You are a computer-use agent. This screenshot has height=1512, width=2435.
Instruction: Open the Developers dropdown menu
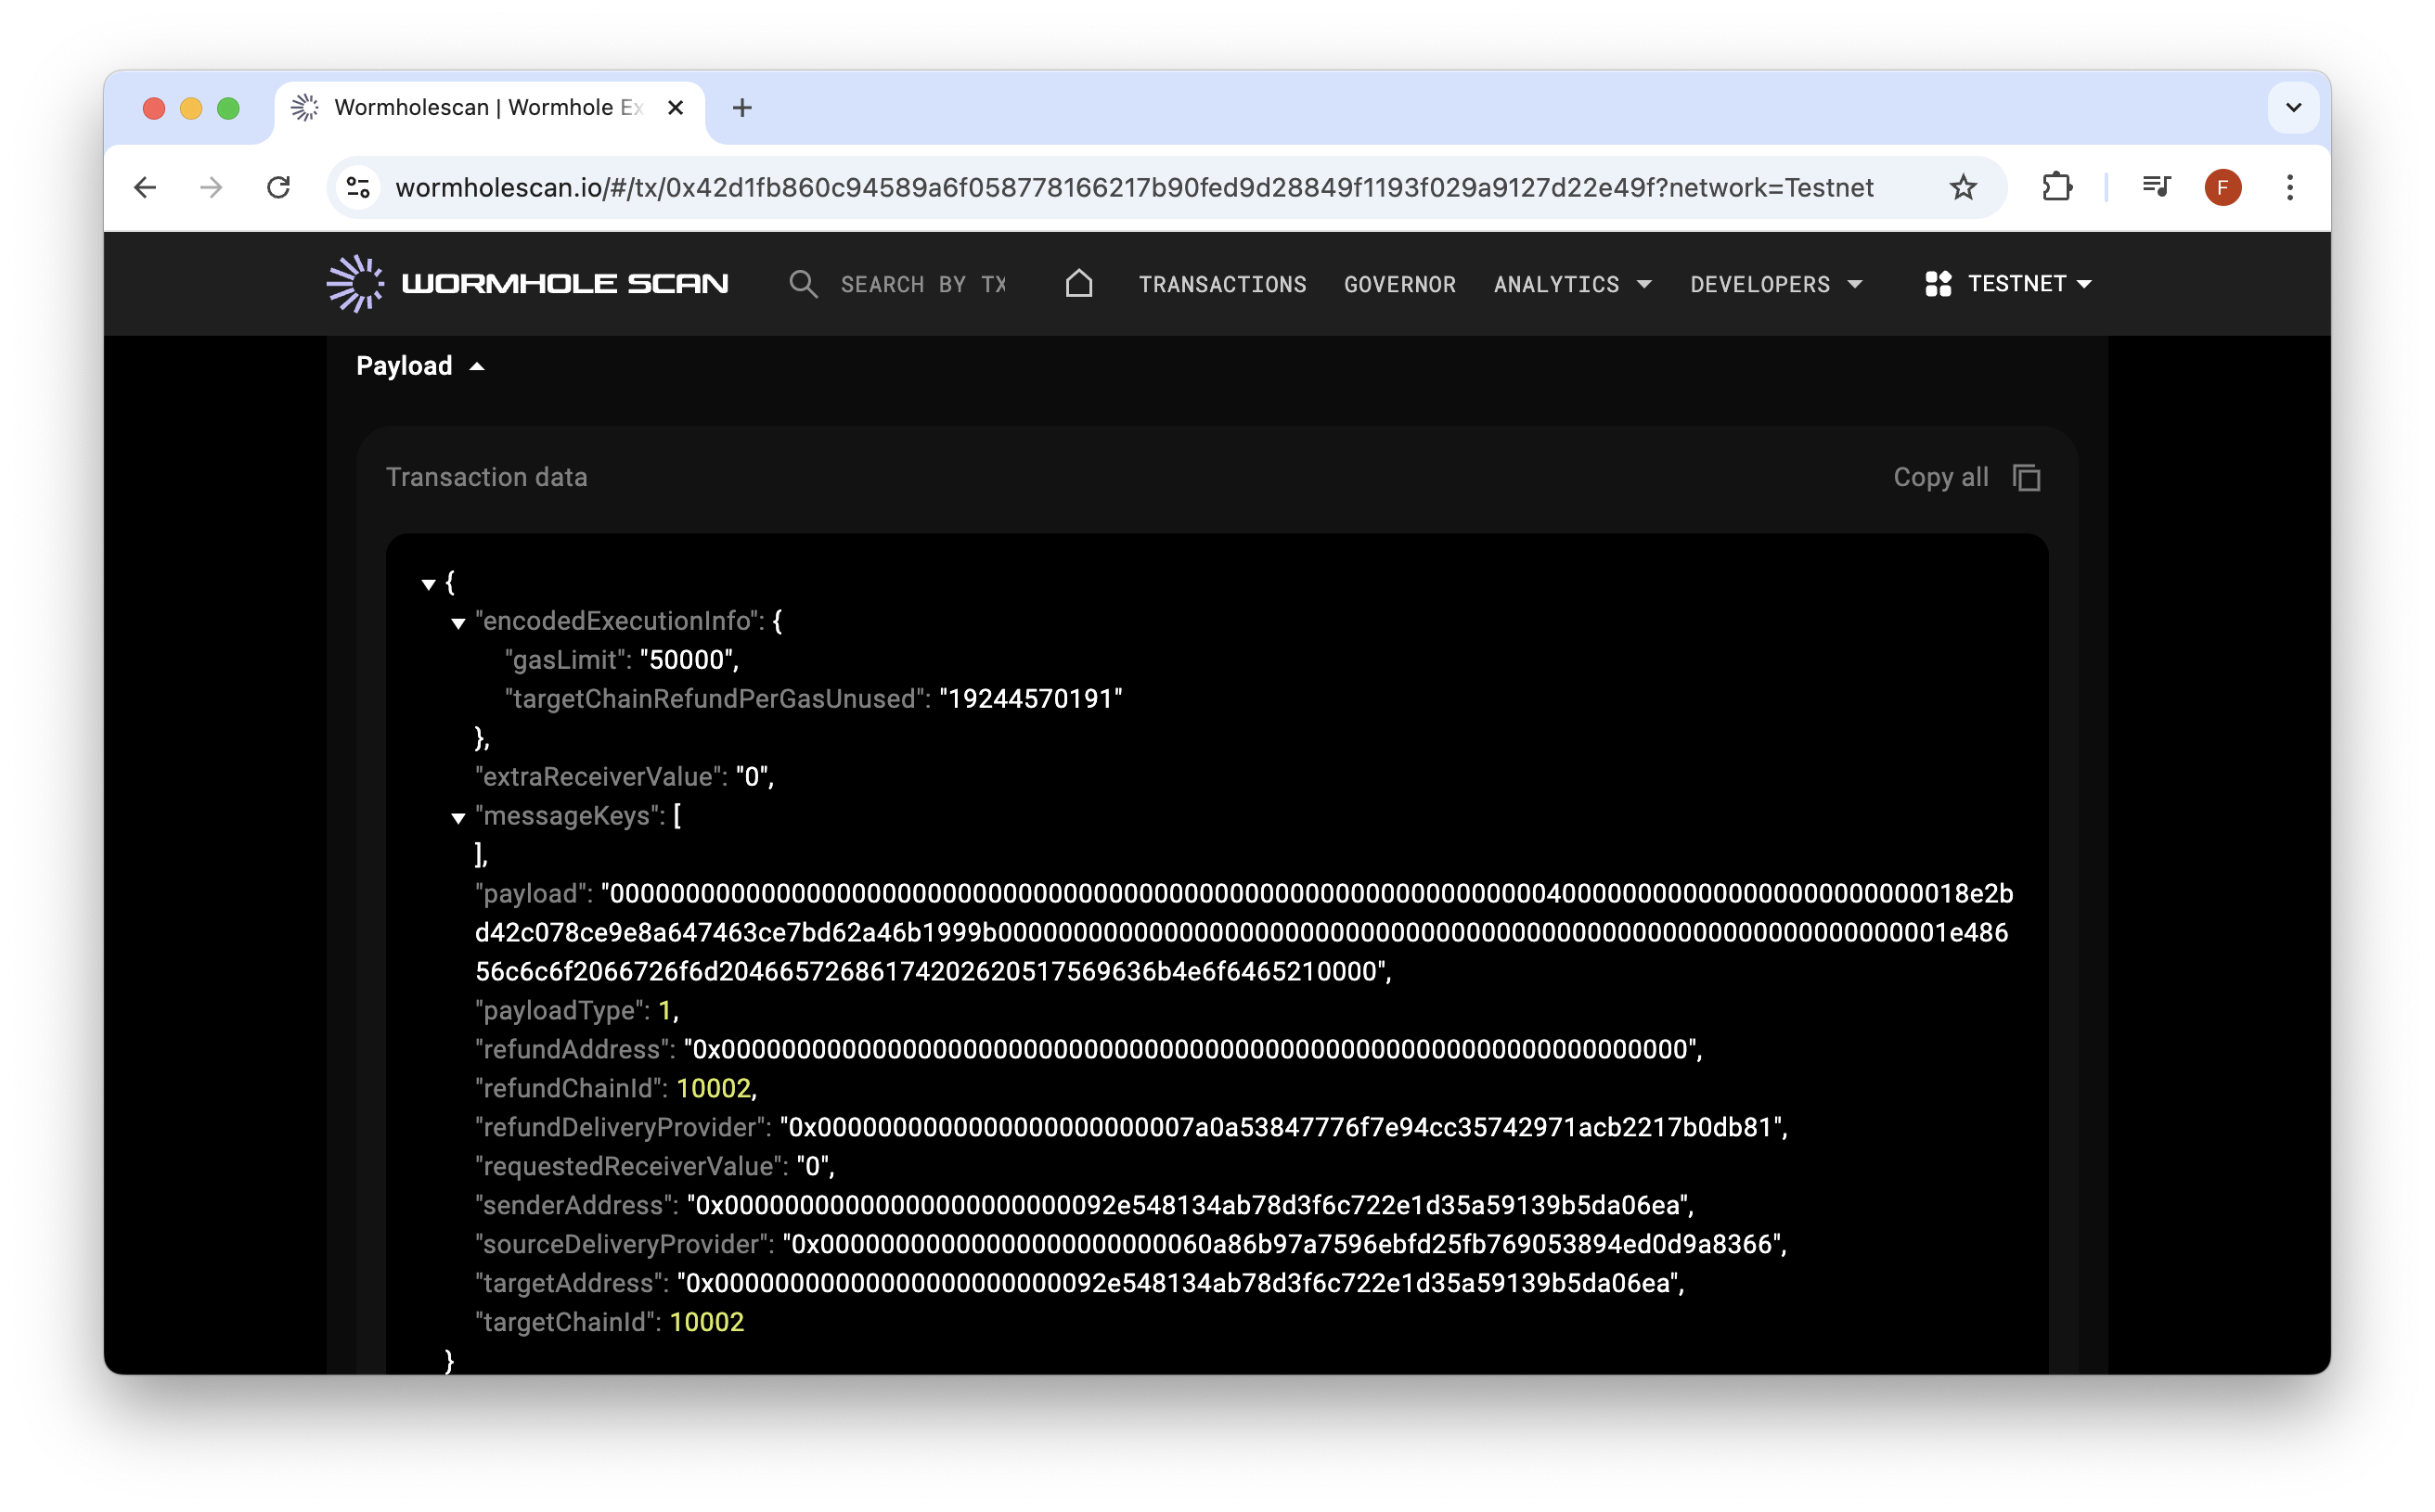[1776, 284]
